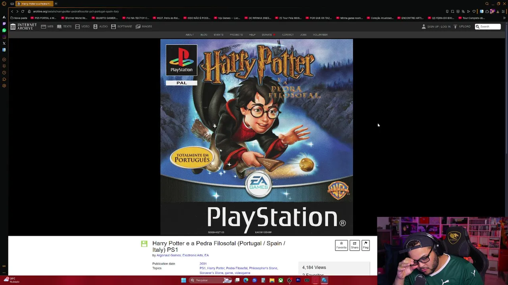Click the Harry Potter cover art image
The height and width of the screenshot is (285, 508).
[x=256, y=137]
